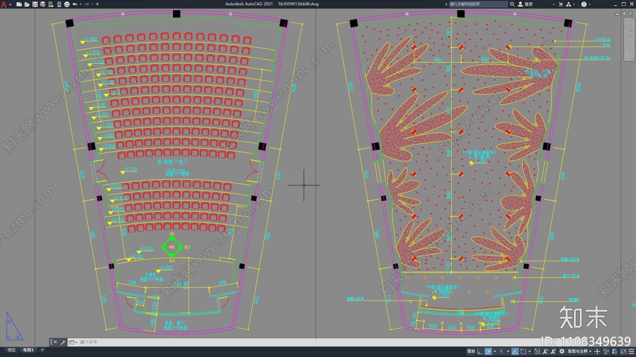
Task: Click the 图纸 paper space button
Action: [x=471, y=351]
